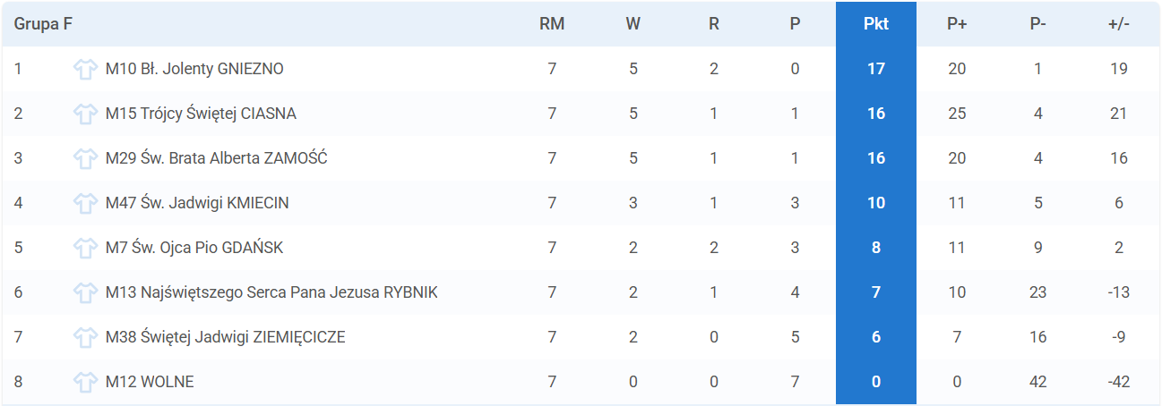Click the +/- column header
This screenshot has width=1162, height=406.
[1119, 24]
